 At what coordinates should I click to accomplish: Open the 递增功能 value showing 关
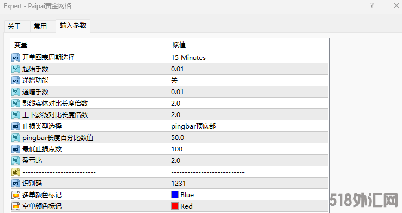click(249, 81)
